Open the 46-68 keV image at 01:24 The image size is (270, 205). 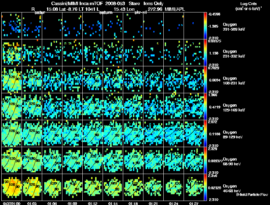[174, 187]
